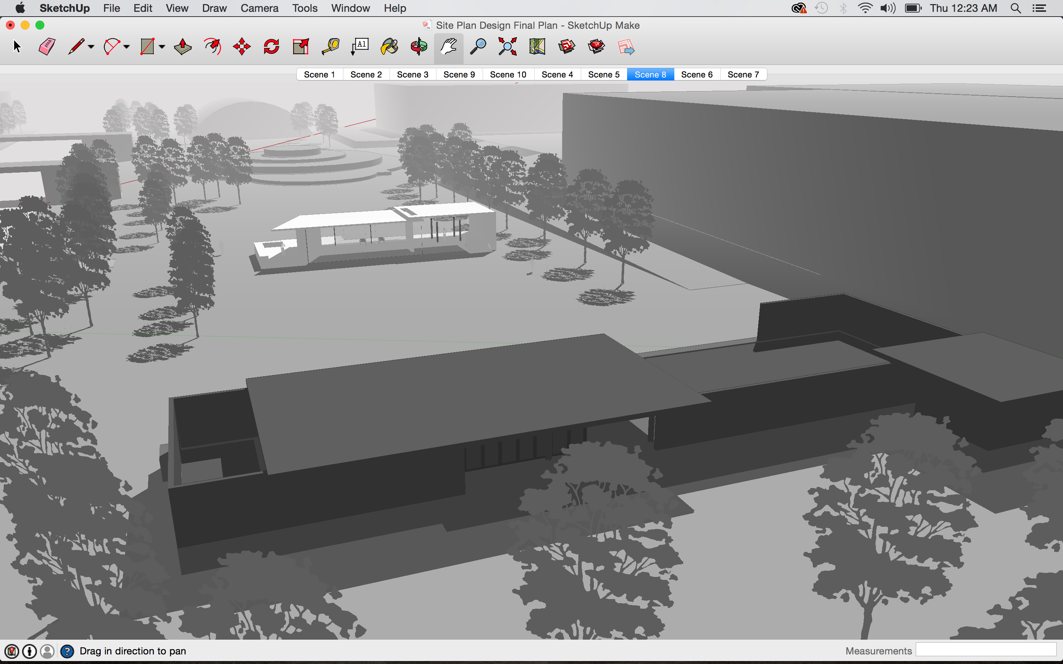Image resolution: width=1063 pixels, height=664 pixels.
Task: Choose the Orbit tool
Action: (x=419, y=46)
